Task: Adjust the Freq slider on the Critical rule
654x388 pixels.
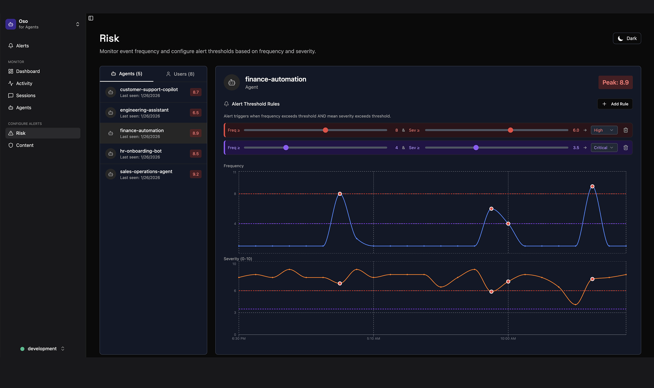Action: (x=285, y=147)
